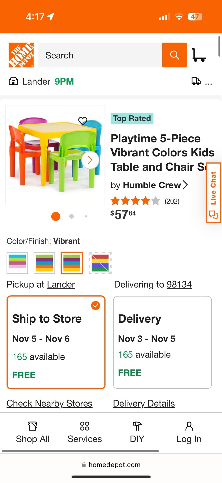Viewport: 222px width, 483px height.
Task: Open the overflow menu next to truck icon
Action: point(209,83)
